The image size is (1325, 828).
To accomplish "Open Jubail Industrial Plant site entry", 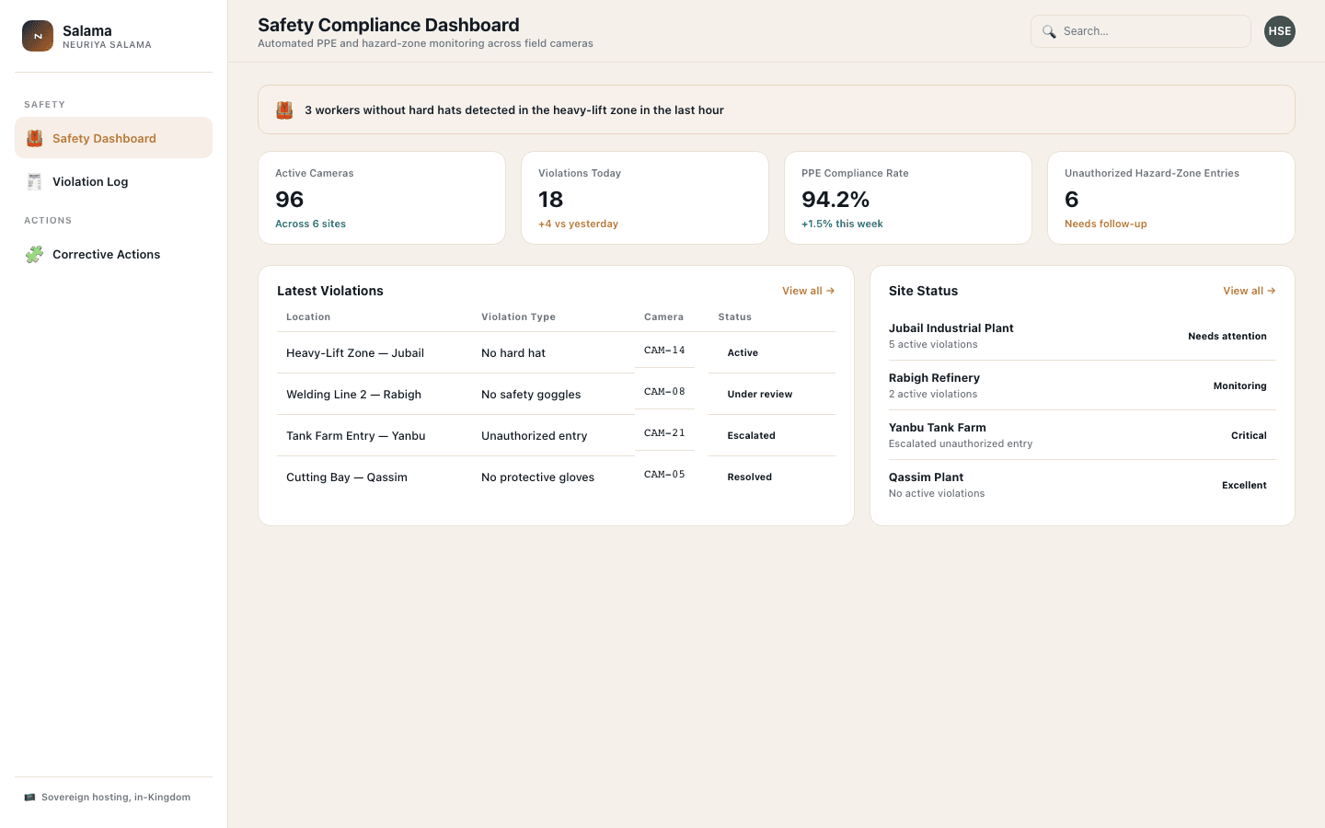I will [x=1082, y=336].
